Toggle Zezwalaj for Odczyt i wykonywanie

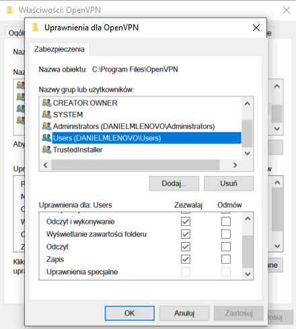tap(186, 221)
